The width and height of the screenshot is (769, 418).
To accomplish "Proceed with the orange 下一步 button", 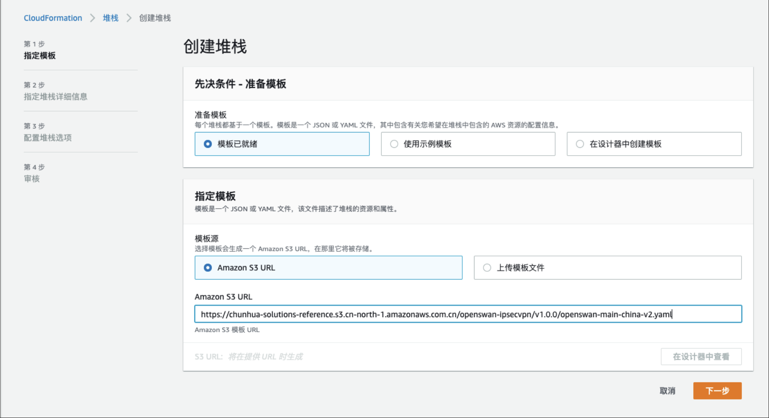I will pos(717,390).
